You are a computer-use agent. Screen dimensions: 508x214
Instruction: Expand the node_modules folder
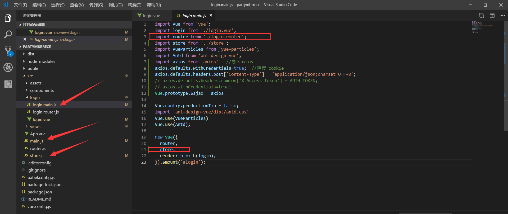coord(24,61)
